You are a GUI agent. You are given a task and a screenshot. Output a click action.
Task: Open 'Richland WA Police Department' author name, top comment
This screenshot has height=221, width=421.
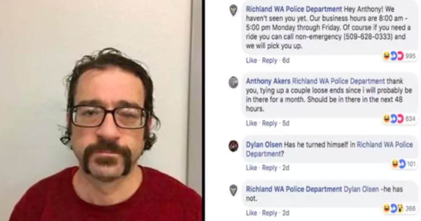(294, 9)
